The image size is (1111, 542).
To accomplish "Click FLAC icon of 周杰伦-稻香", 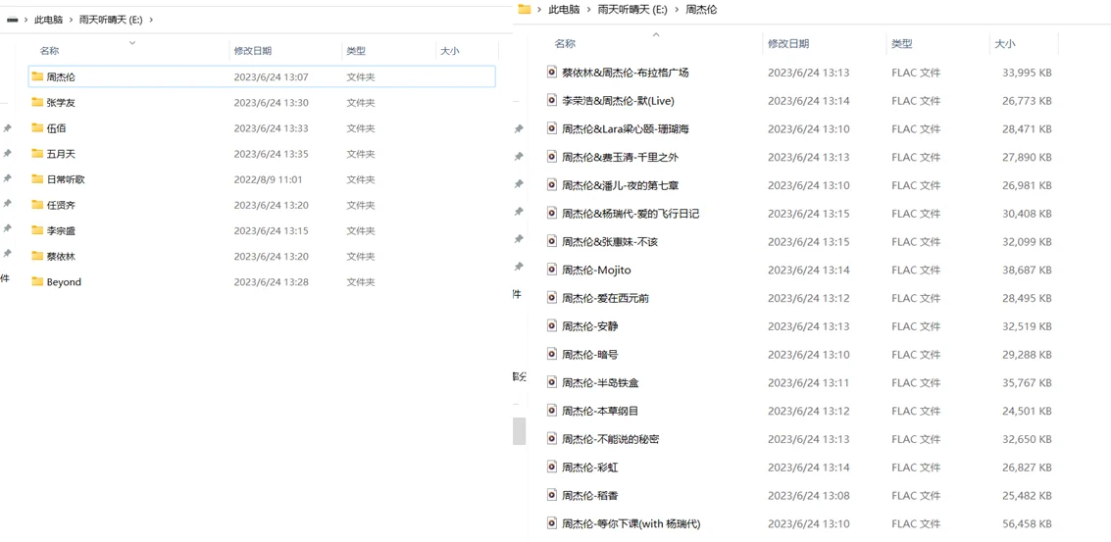I will pos(552,495).
